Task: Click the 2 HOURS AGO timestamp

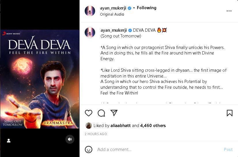Action: pyautogui.click(x=96, y=134)
